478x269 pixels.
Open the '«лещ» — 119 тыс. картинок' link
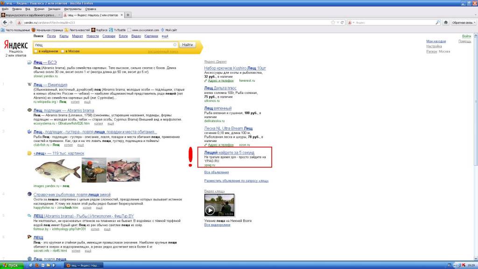pyautogui.click(x=58, y=153)
